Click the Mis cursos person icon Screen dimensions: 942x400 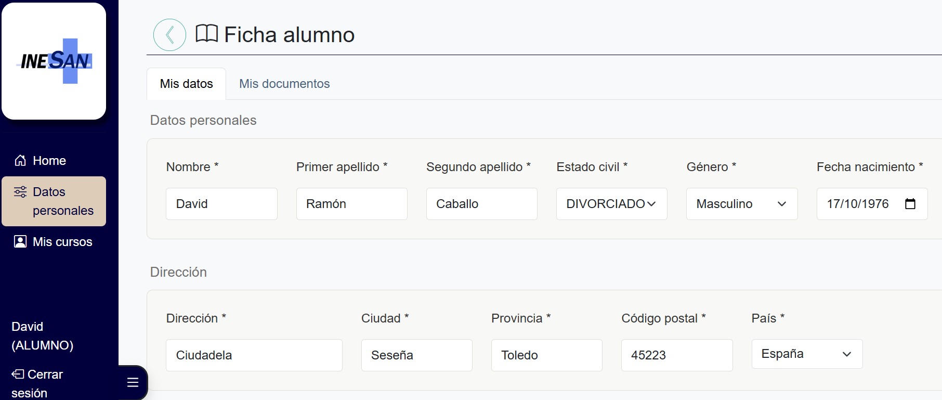click(x=20, y=241)
